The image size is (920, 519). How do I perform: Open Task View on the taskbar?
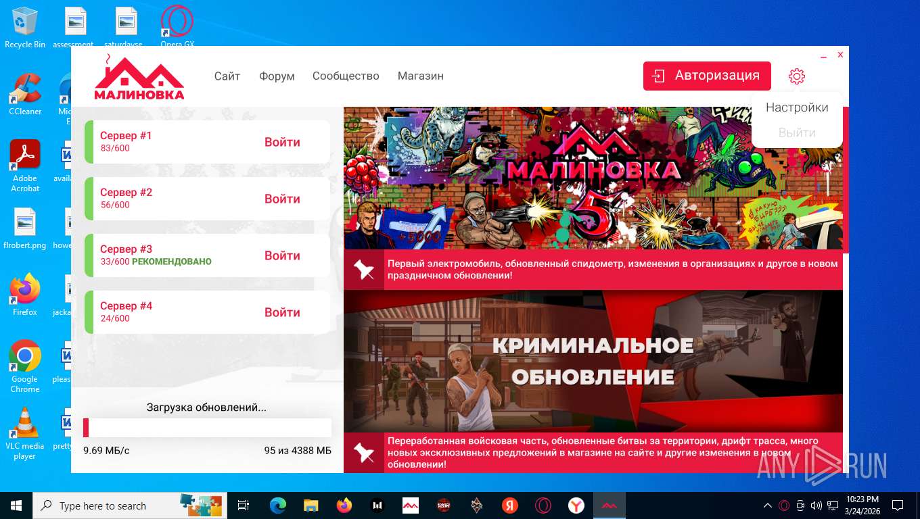(x=244, y=505)
